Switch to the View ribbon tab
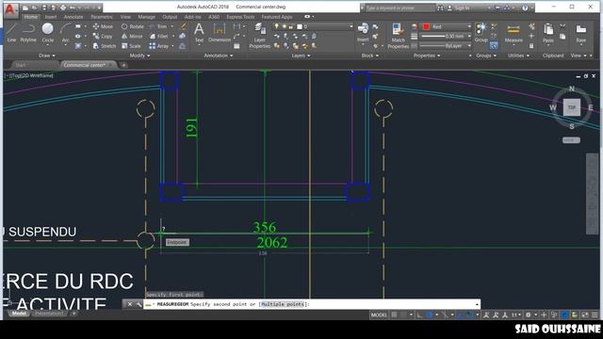The height and width of the screenshot is (339, 603). click(x=125, y=17)
